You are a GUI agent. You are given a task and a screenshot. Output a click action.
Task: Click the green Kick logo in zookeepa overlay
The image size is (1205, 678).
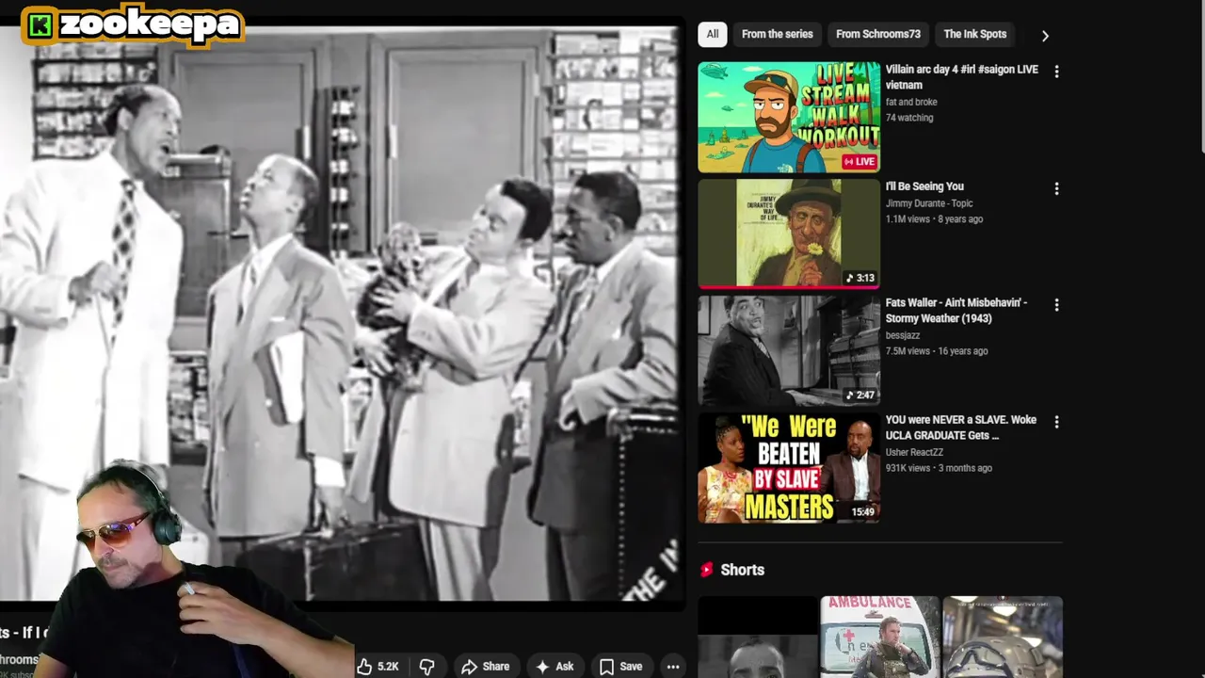[x=40, y=26]
